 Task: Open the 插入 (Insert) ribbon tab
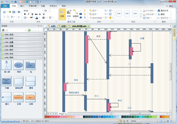[22, 6]
